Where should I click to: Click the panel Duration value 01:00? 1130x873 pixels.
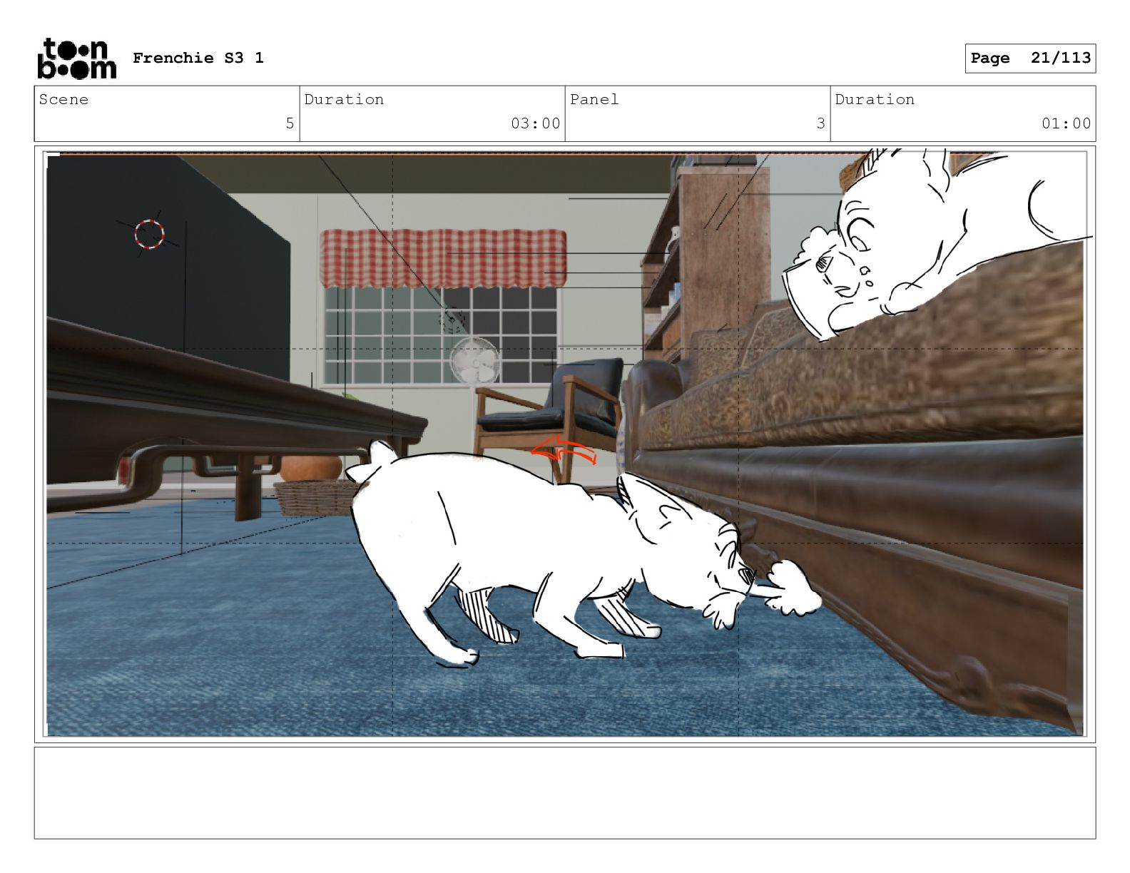(1066, 123)
